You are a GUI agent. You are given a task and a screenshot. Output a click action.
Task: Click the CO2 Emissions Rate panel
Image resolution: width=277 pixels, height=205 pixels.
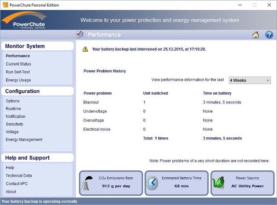111,183
